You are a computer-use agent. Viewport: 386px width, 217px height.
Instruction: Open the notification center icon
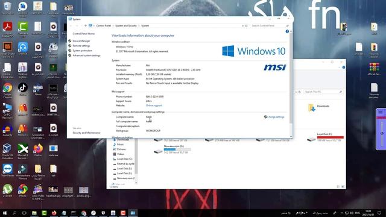pos(379,213)
